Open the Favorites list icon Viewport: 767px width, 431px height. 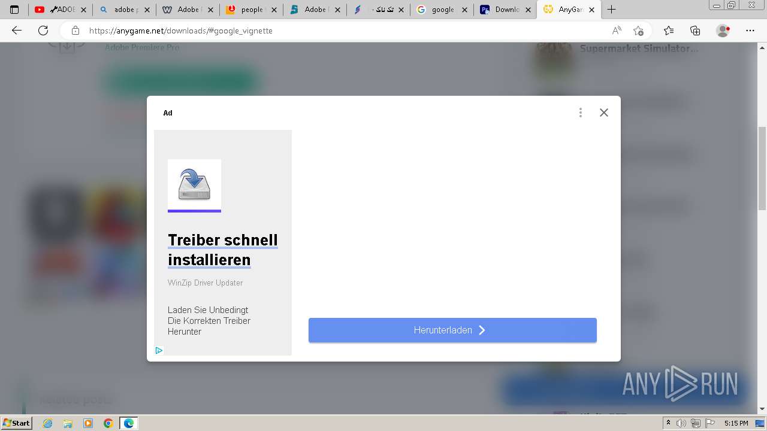point(669,31)
